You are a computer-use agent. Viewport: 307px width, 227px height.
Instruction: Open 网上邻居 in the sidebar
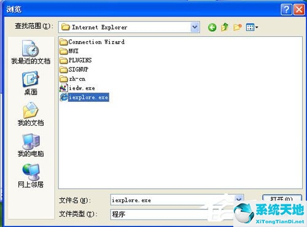31,176
